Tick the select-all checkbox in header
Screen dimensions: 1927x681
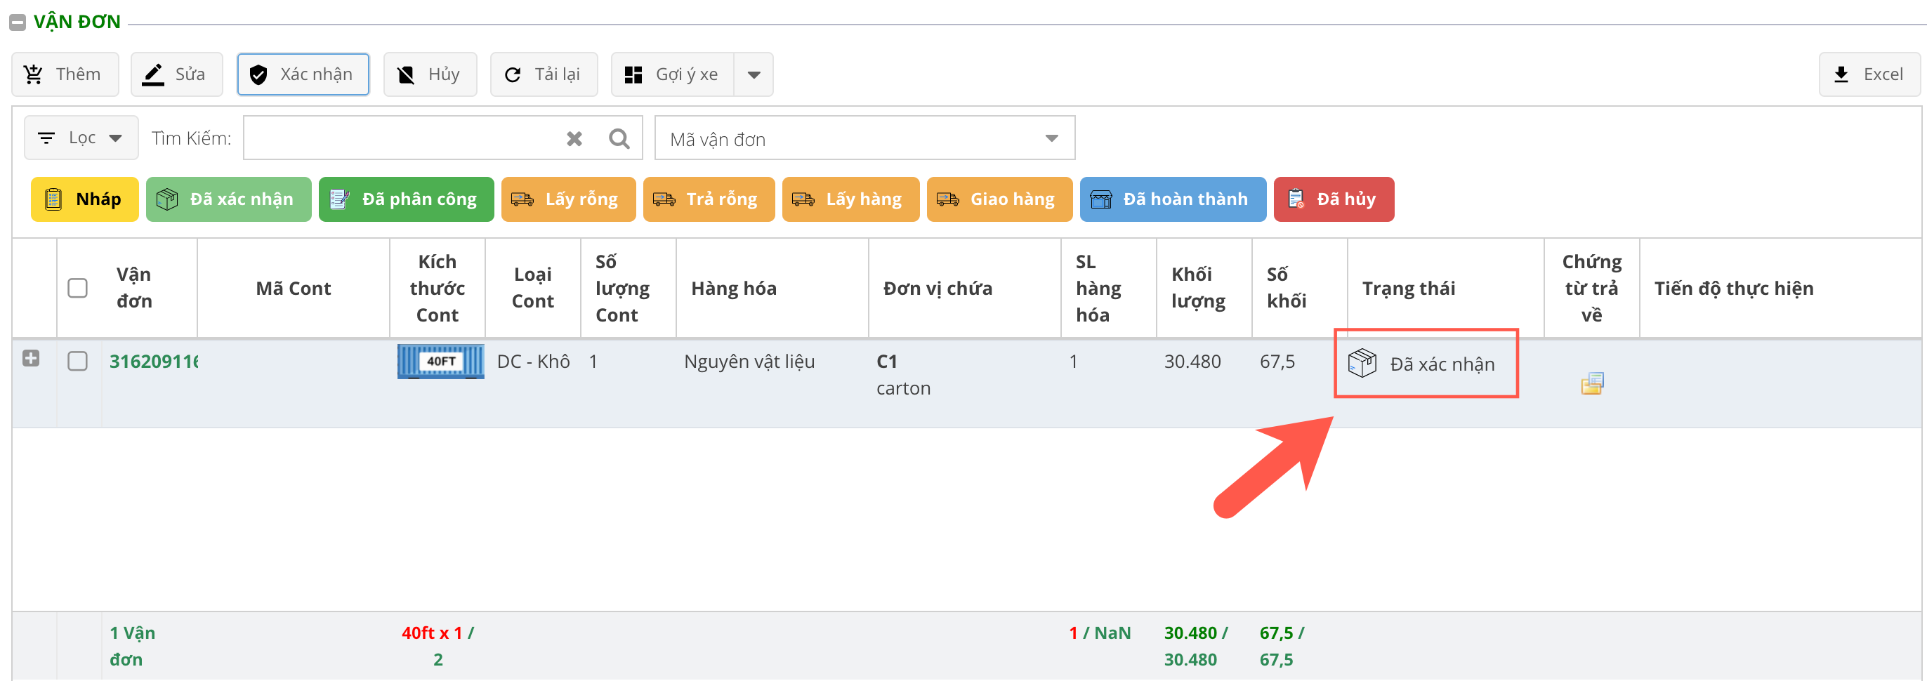point(78,288)
